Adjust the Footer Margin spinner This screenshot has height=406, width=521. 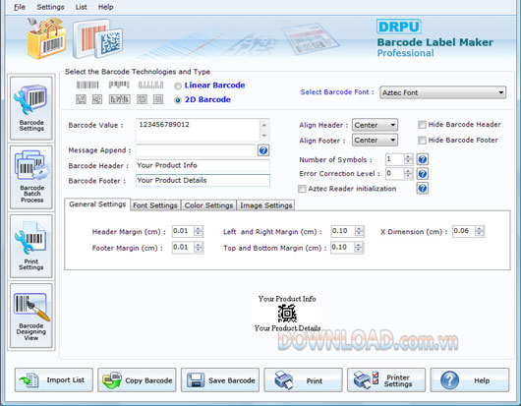199,247
